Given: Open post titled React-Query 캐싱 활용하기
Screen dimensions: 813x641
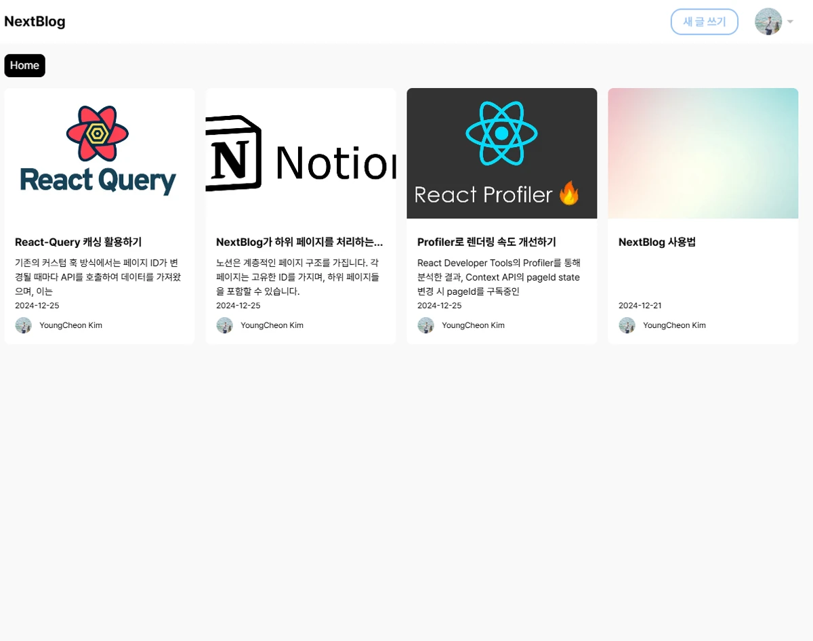Looking at the screenshot, I should click(x=78, y=242).
